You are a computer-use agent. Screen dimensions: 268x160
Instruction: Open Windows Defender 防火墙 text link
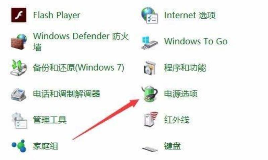coord(81,41)
